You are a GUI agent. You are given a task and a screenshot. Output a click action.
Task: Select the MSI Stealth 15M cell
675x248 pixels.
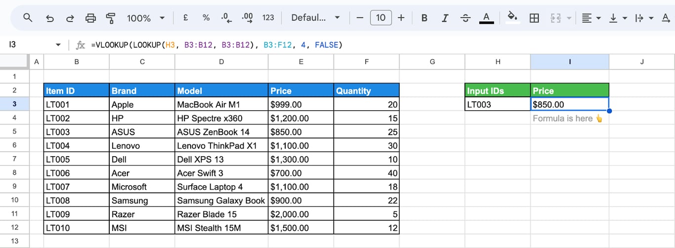point(221,228)
